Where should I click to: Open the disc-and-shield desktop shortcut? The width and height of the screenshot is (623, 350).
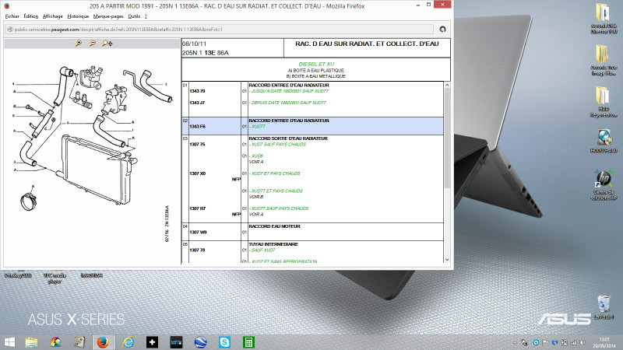coord(604,142)
